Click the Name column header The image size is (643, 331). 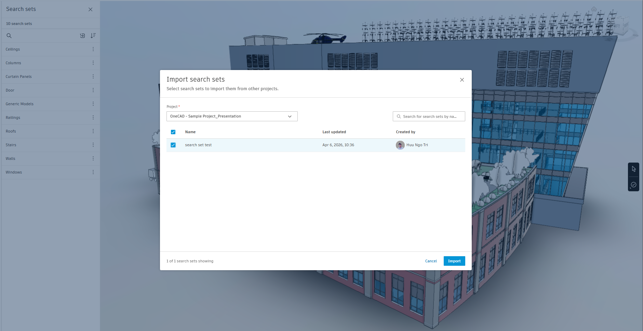tap(190, 132)
